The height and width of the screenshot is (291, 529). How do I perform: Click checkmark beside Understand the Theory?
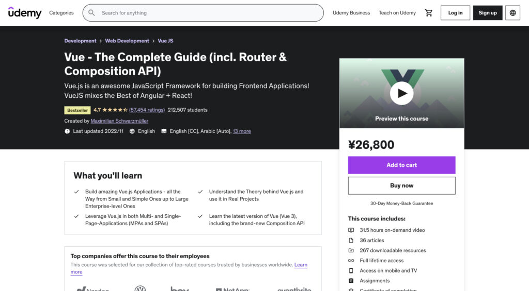200,192
